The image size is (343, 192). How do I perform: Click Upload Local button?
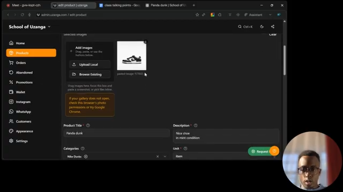(90, 65)
